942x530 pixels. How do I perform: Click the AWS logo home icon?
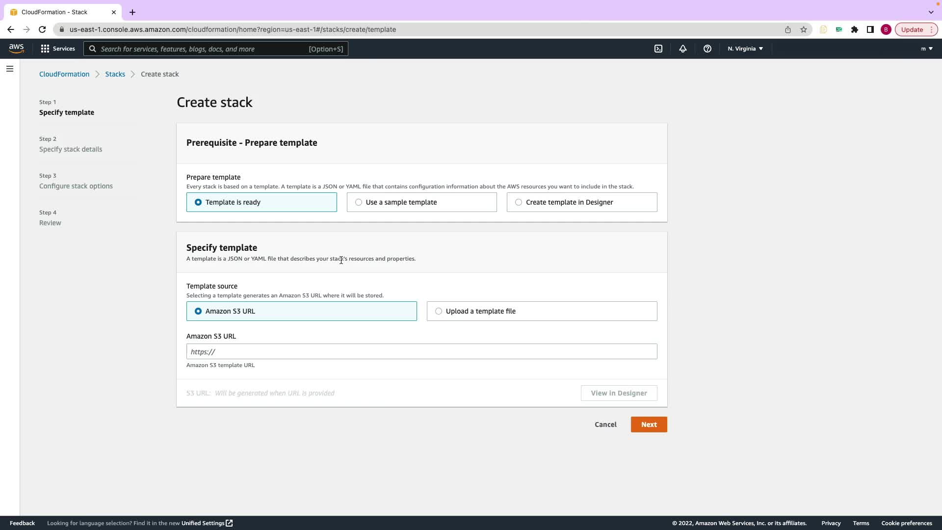coord(16,48)
